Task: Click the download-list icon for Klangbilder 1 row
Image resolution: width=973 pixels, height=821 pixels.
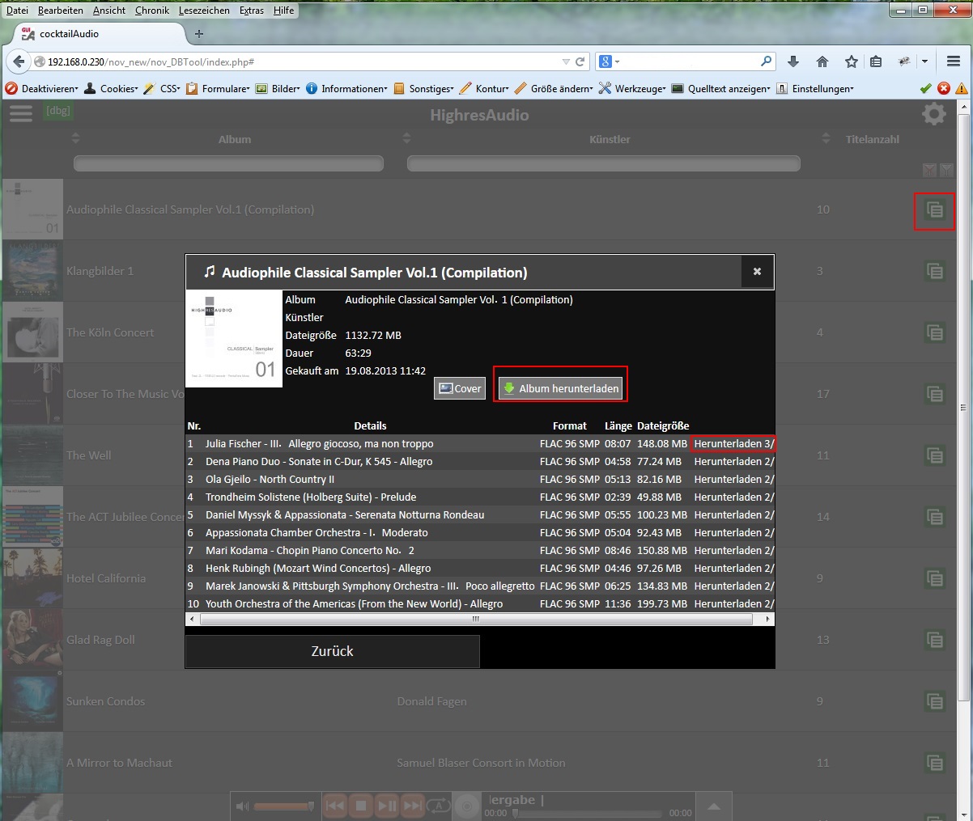Action: pyautogui.click(x=935, y=271)
